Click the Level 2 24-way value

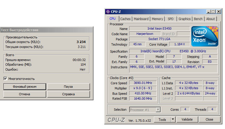210,93
